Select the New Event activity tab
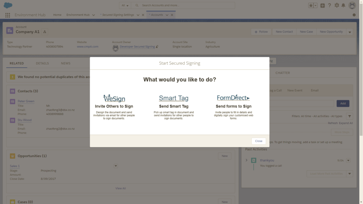363x204 pixels. point(295,90)
